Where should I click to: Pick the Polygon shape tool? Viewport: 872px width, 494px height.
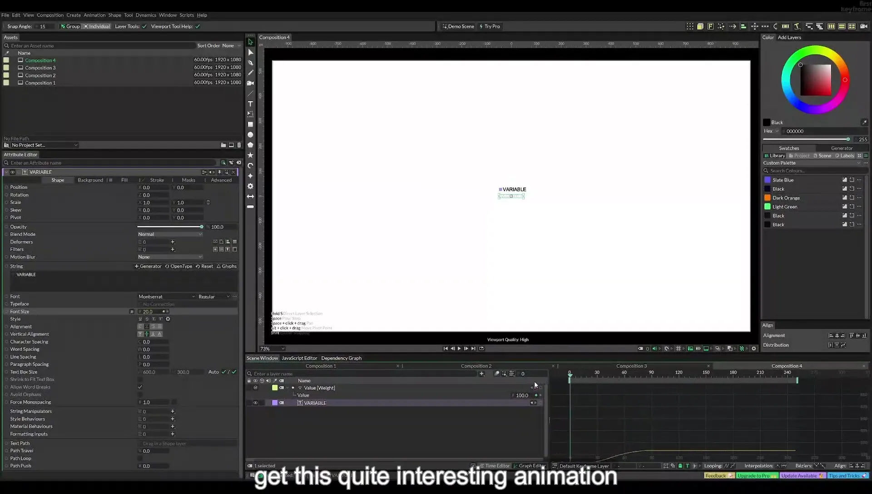click(x=250, y=145)
